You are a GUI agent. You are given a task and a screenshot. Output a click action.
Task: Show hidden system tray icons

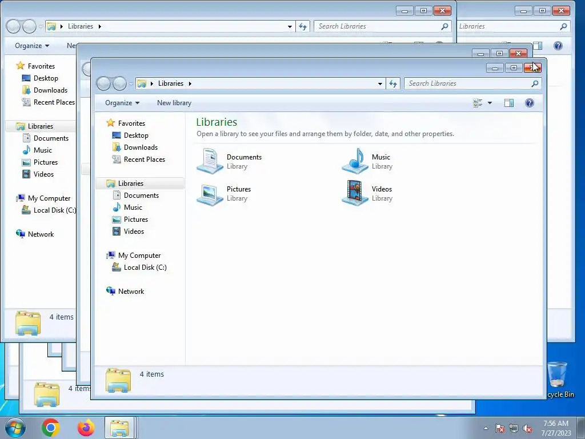coord(486,428)
